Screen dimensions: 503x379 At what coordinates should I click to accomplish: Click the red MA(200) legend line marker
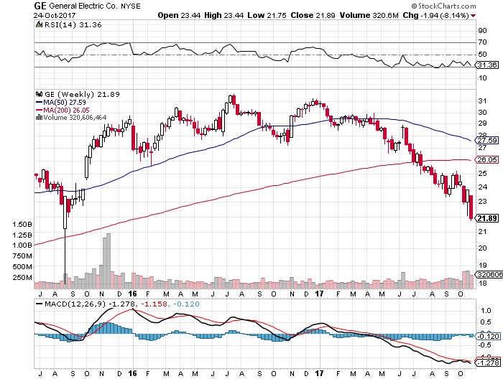pos(37,110)
